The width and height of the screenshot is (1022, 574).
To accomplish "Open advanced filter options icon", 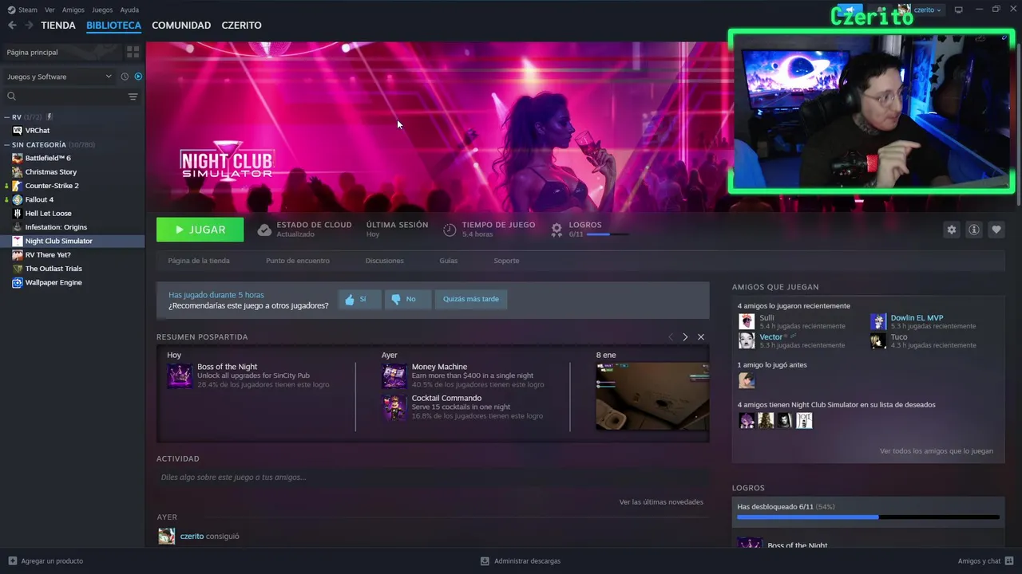I will [x=133, y=96].
